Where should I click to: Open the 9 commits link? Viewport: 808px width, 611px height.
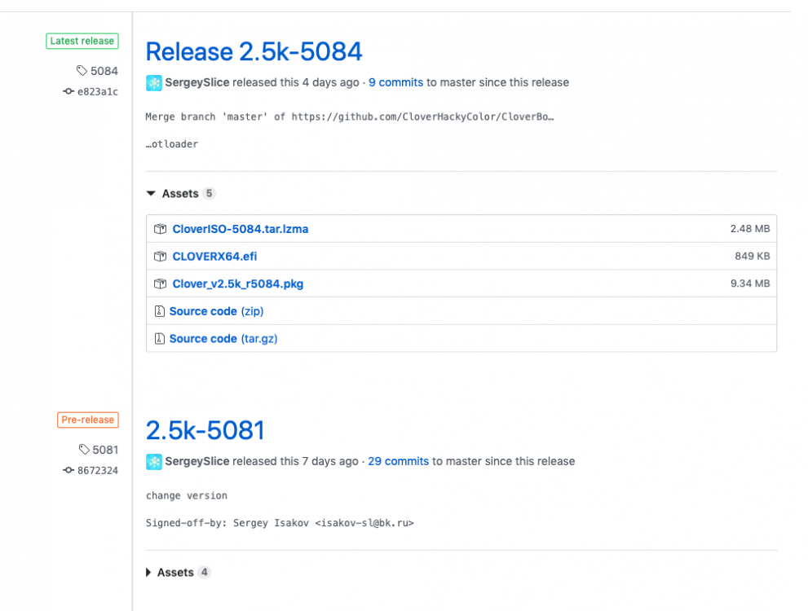[x=395, y=82]
